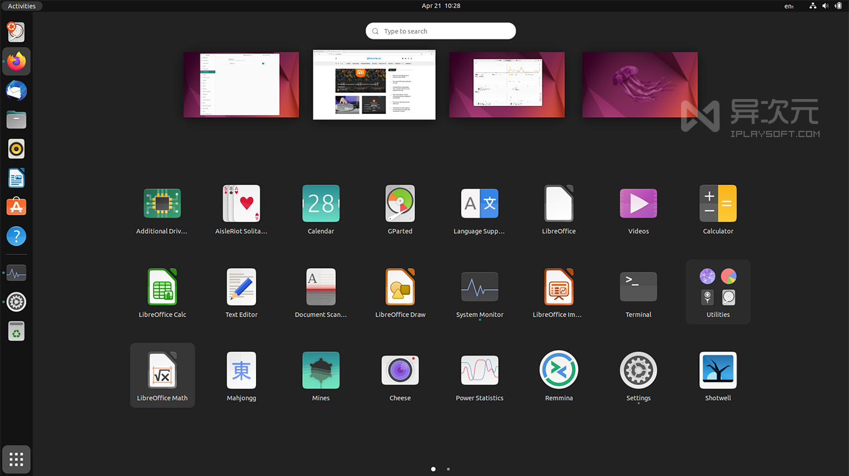Click inside the Type to search field
Image resolution: width=849 pixels, height=476 pixels.
pos(441,31)
